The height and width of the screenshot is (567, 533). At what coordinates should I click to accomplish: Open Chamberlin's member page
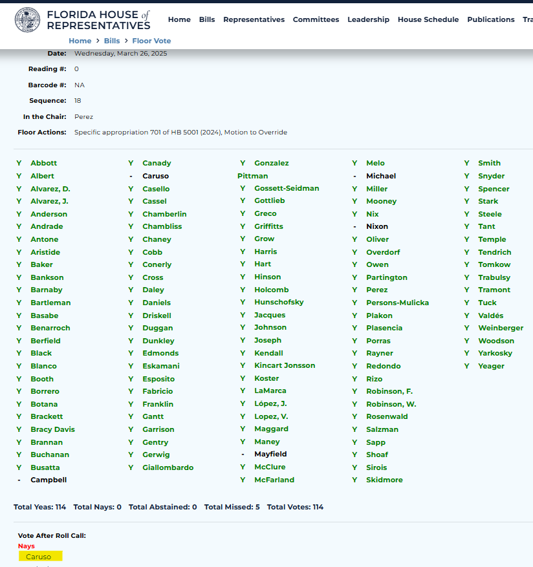coord(164,215)
